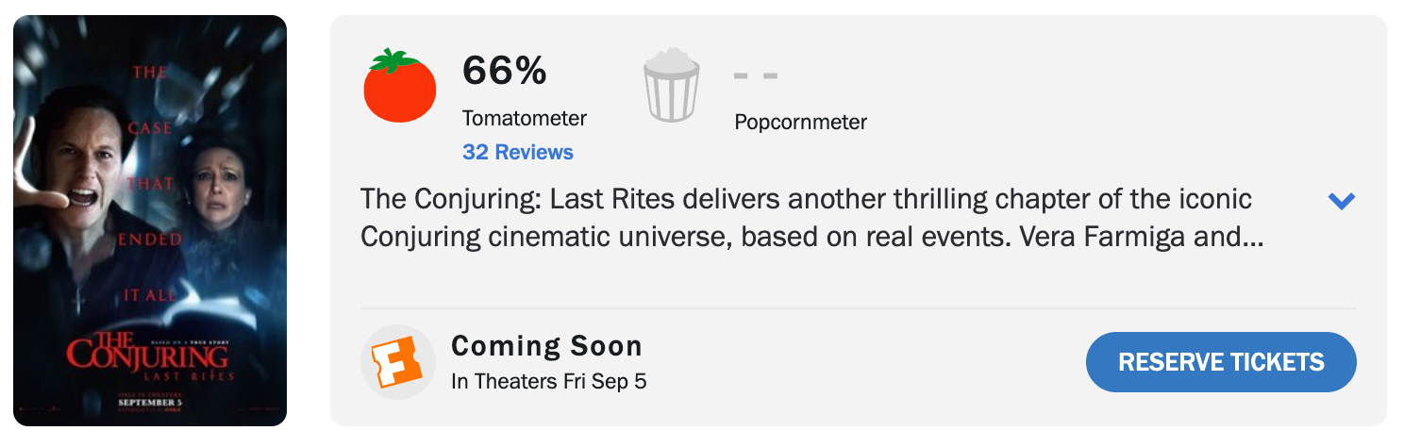Expand the synopsis with the blue chevron
This screenshot has height=447, width=1404.
tap(1341, 201)
